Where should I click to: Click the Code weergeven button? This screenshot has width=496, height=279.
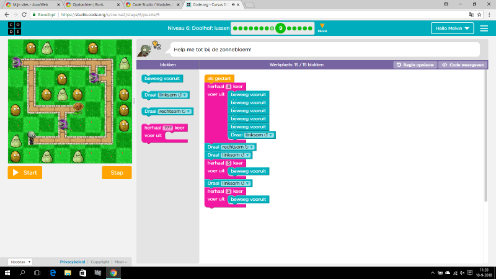point(463,65)
